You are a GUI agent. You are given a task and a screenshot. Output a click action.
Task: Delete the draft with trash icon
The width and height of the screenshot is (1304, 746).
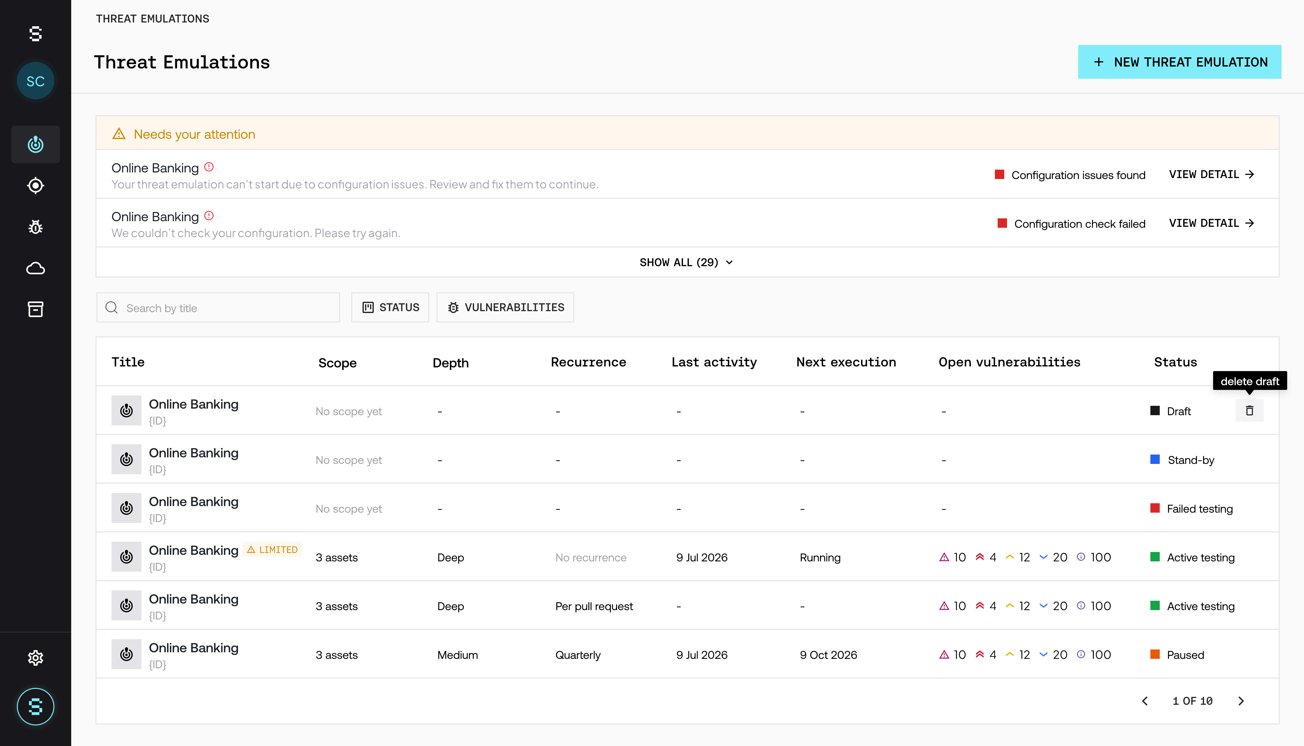(1249, 410)
